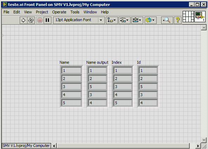
Task: Click the VI icon thumbnail
Action: tap(200, 17)
